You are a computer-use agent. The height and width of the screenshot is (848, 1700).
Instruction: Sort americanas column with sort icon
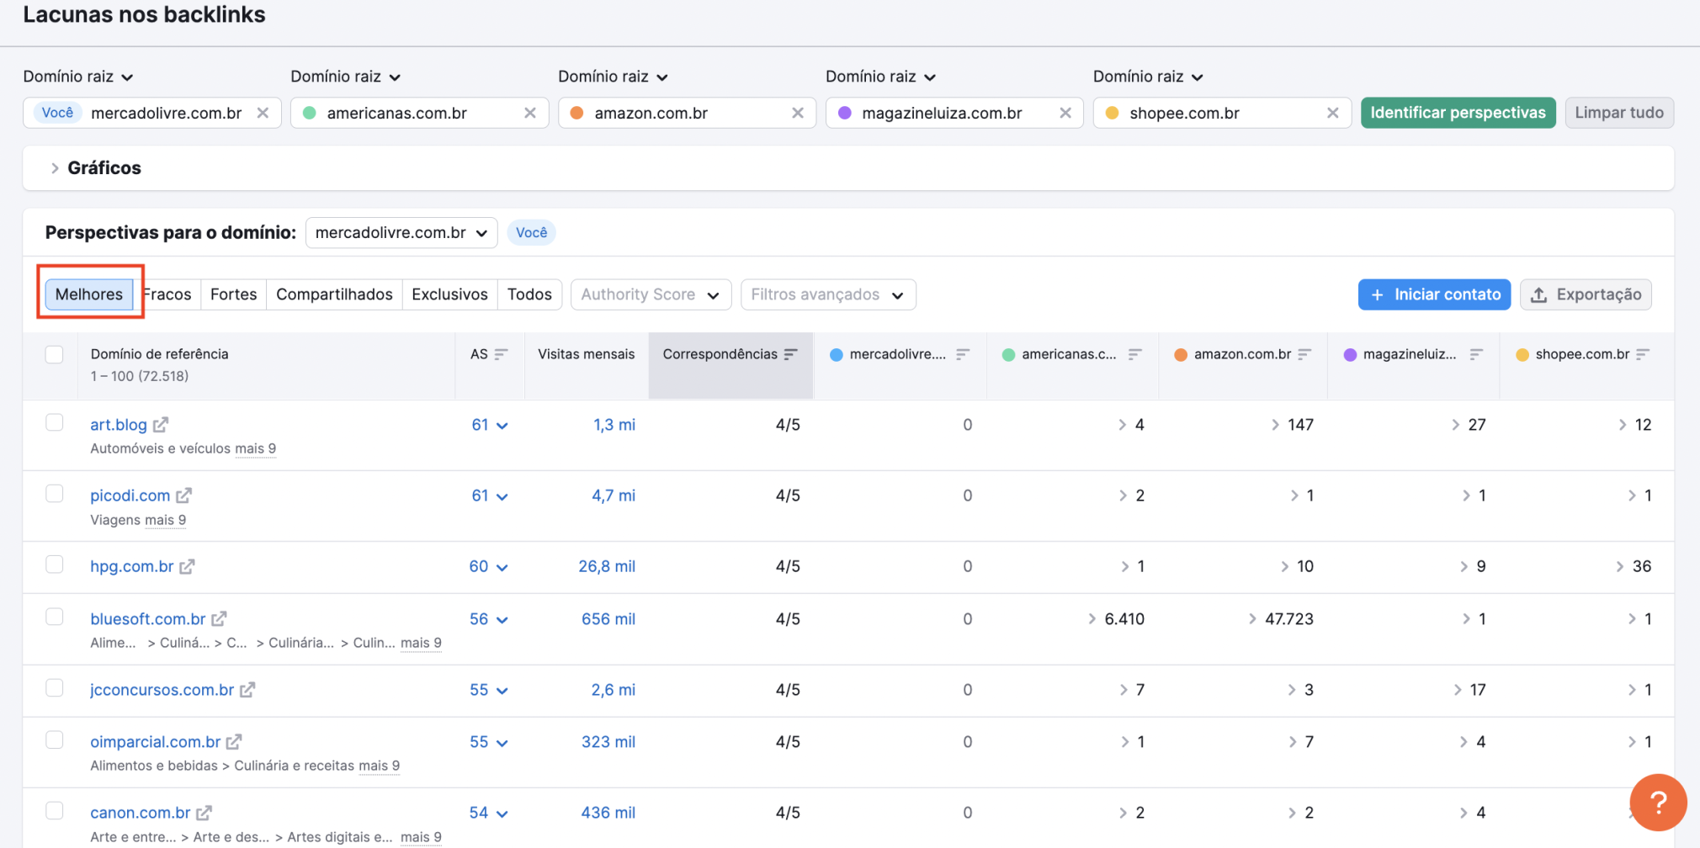[x=1134, y=354]
